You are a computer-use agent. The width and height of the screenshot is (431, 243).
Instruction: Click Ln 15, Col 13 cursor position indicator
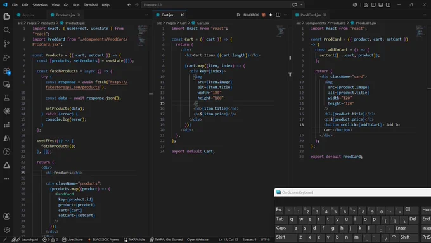pos(228,240)
